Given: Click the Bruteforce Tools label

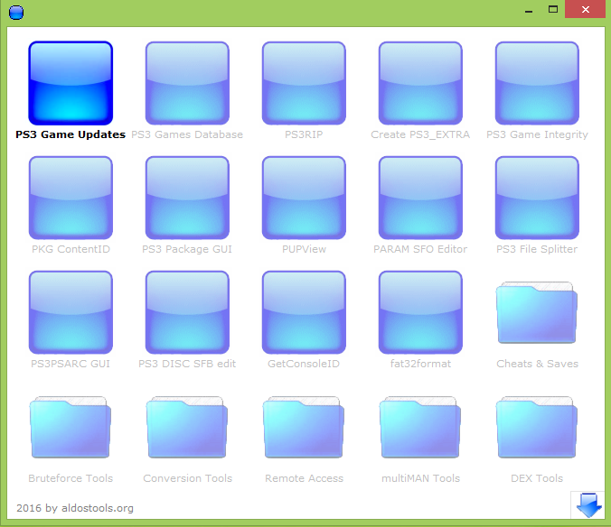Looking at the screenshot, I should [x=70, y=478].
